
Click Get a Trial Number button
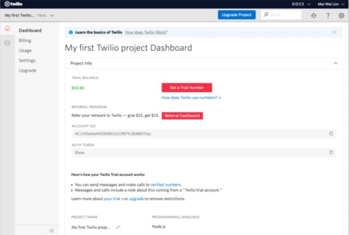pos(186,88)
